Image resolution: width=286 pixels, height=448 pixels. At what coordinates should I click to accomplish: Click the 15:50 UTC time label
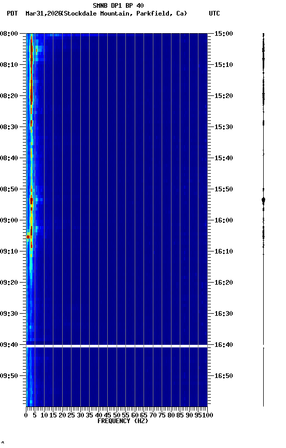pyautogui.click(x=223, y=189)
